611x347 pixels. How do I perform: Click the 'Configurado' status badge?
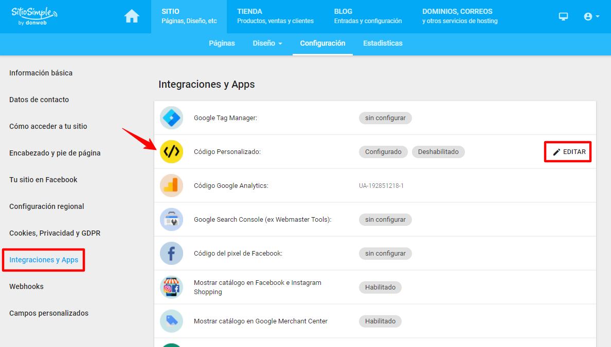click(x=384, y=152)
